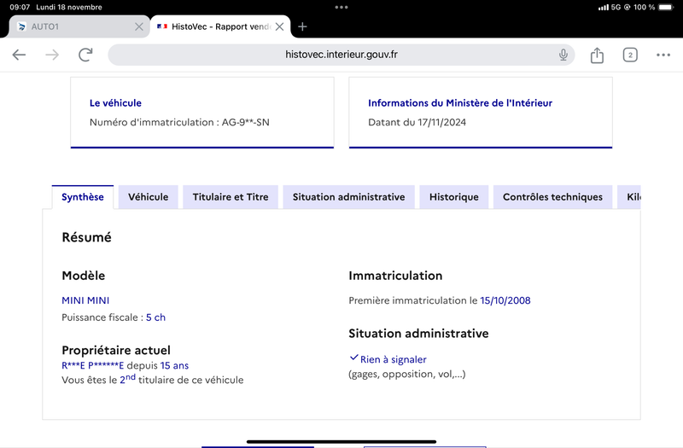The width and height of the screenshot is (683, 448).
Task: Open the Situation administrative tab
Action: click(x=348, y=197)
